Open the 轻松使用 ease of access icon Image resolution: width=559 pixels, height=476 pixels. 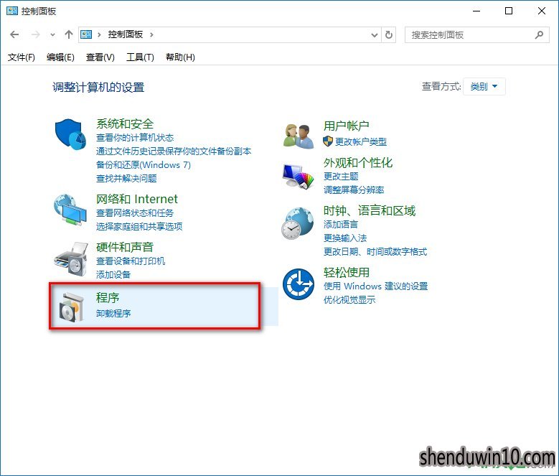point(299,284)
